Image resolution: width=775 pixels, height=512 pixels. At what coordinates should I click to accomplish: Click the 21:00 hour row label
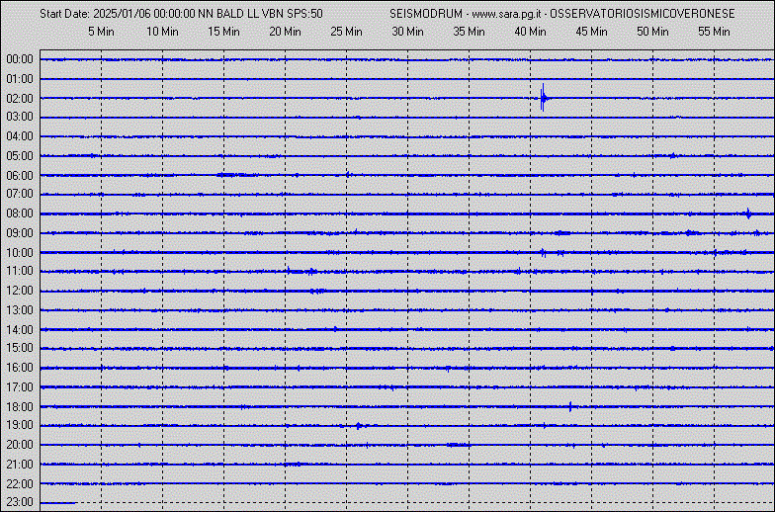pyautogui.click(x=20, y=465)
